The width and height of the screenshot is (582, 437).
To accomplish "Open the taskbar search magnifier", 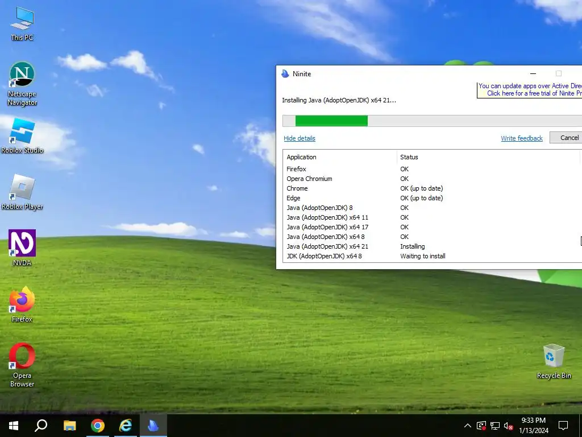I will tap(41, 426).
